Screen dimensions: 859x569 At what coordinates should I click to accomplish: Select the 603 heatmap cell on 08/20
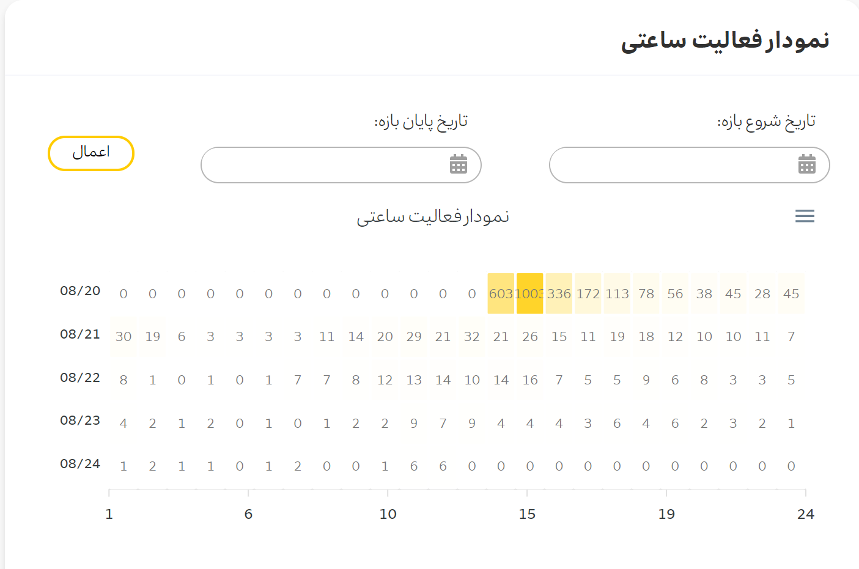(501, 293)
